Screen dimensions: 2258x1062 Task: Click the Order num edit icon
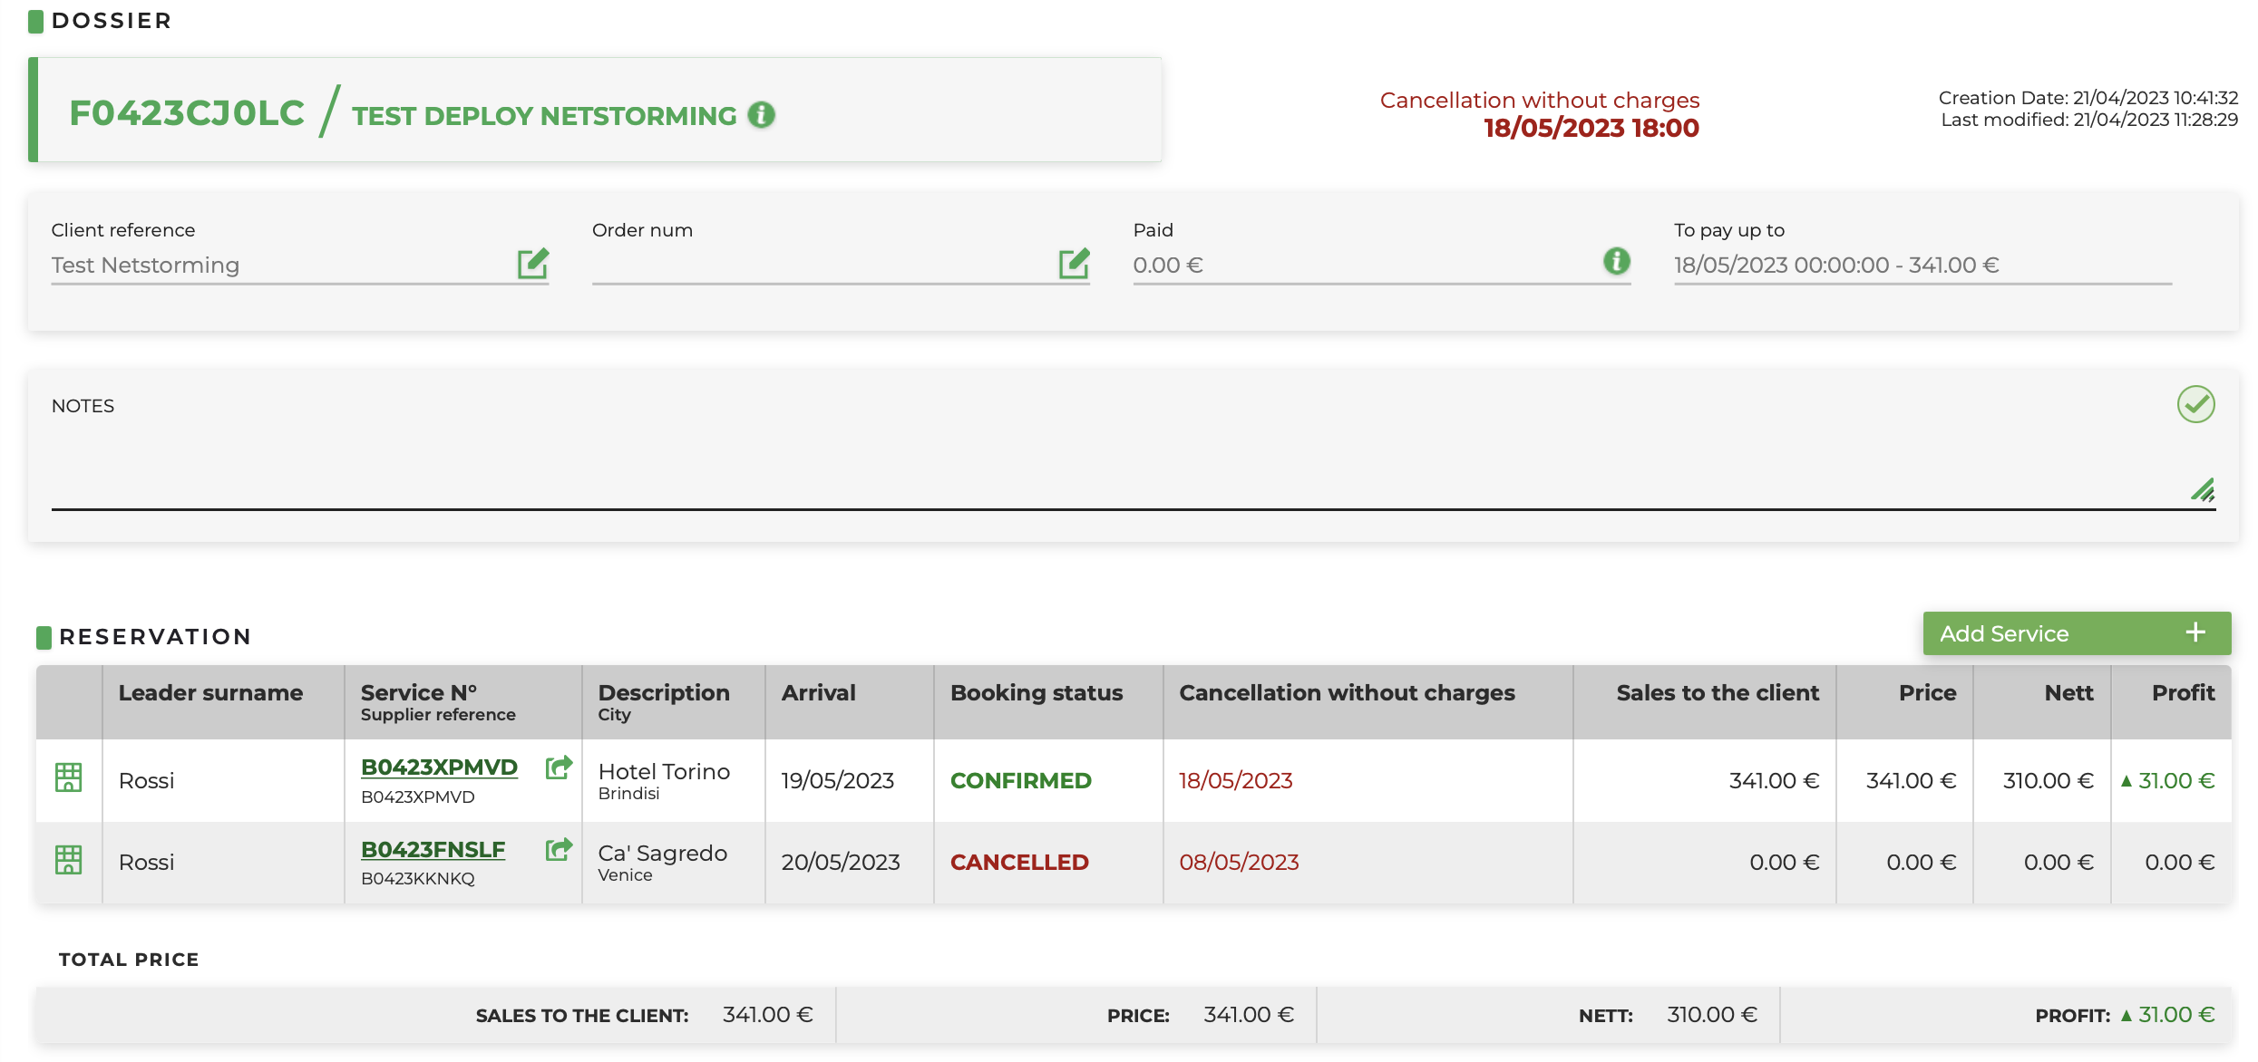(1074, 264)
